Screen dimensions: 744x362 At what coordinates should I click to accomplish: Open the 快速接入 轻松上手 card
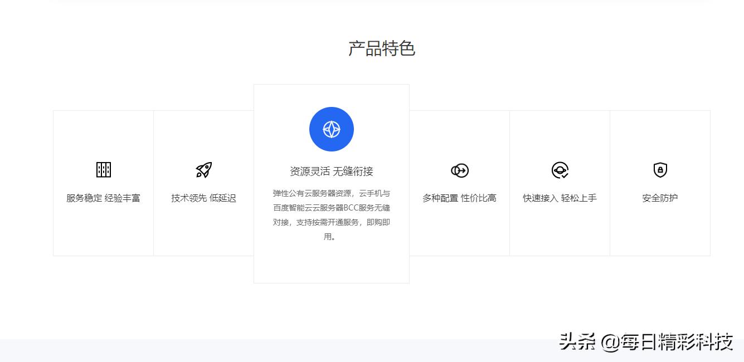[x=560, y=183]
